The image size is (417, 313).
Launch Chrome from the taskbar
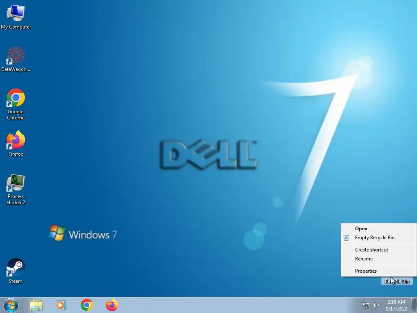tap(87, 305)
